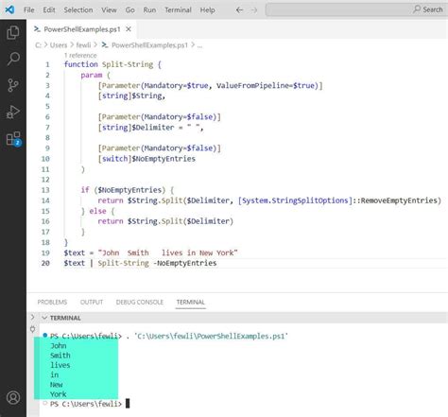Click line number 20 in the gutter
Screen dimensions: 448x417
45,263
